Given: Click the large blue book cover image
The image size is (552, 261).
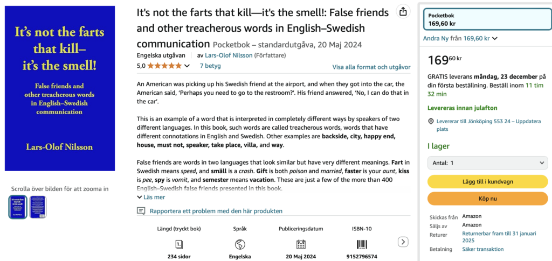Looking at the screenshot, I should 60,88.
